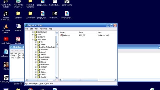
Task: Run install_flash desktop icon
Action: [x=6, y=40]
